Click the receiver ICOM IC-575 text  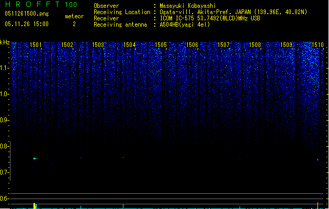coord(210,18)
